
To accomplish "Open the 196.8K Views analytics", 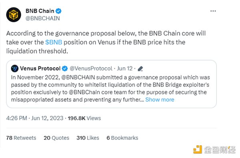I will pyautogui.click(x=84, y=118).
